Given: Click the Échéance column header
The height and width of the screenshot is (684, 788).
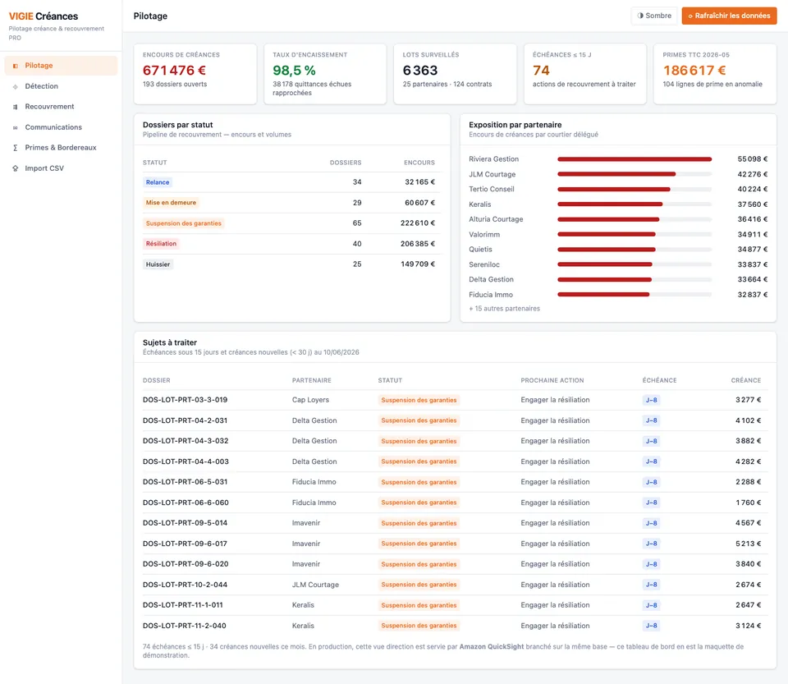Looking at the screenshot, I should point(659,380).
